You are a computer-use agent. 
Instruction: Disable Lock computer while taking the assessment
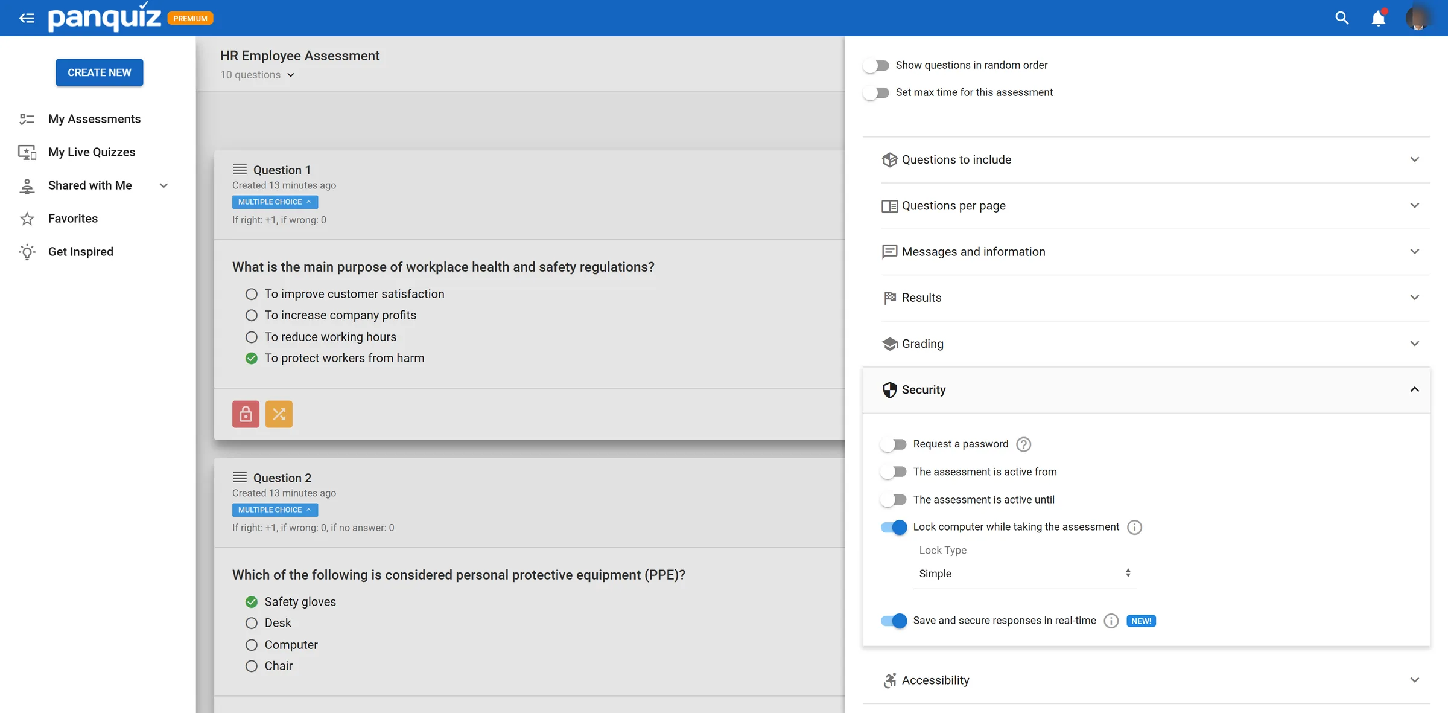(894, 527)
